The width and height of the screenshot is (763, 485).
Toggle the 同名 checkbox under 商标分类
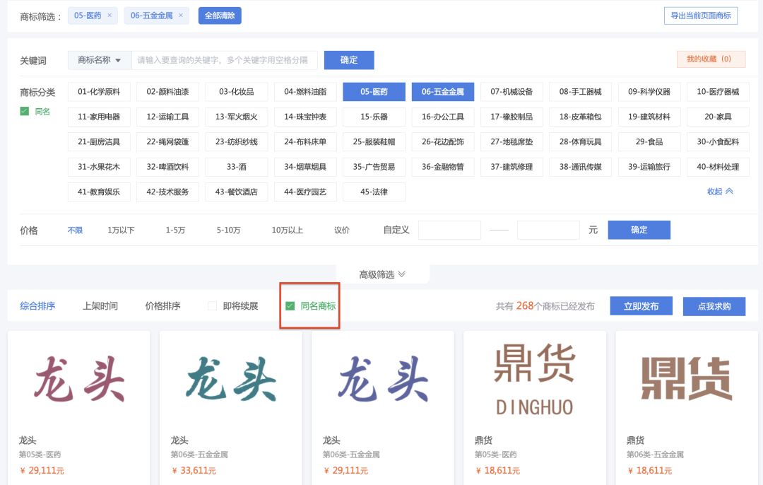coord(24,111)
